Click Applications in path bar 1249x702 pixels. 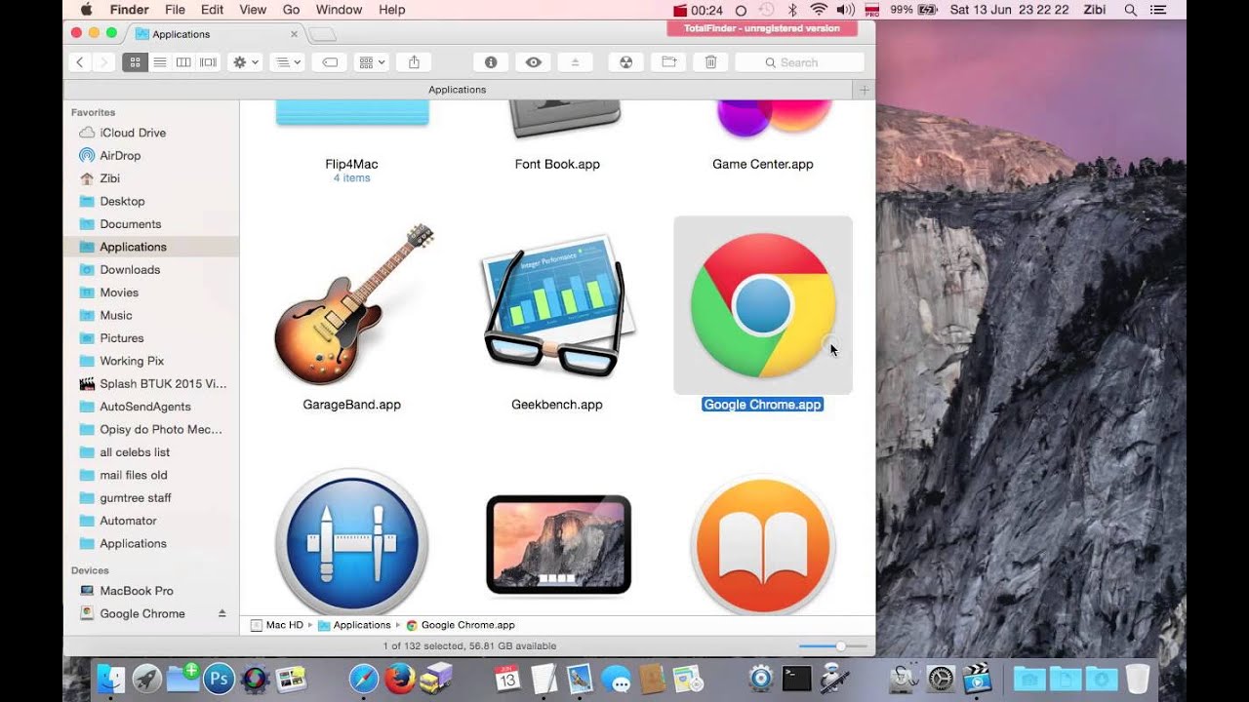click(354, 625)
